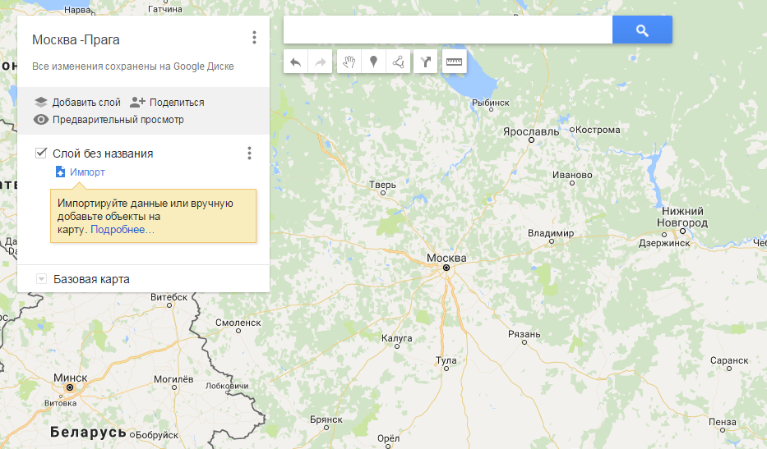The image size is (767, 449).
Task: Select the add marker pin tool
Action: pos(373,62)
